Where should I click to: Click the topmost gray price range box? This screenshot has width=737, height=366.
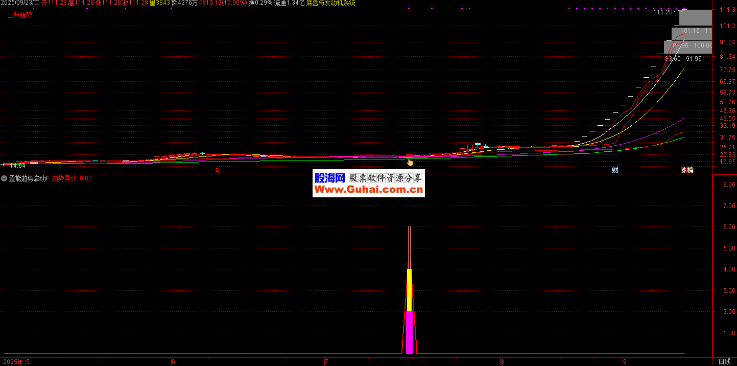click(x=695, y=18)
